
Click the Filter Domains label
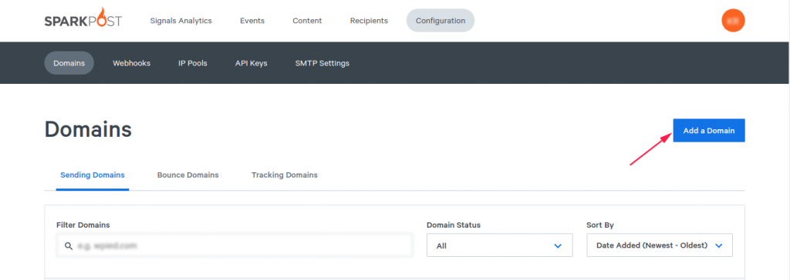point(83,225)
